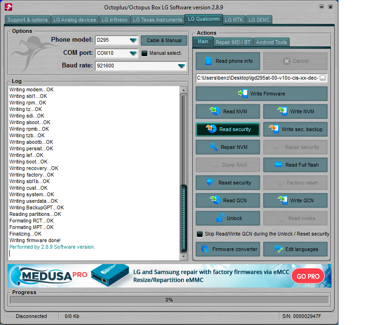Click the Write Firmware button label
Viewport: 384px width, 325px height.
click(x=267, y=94)
